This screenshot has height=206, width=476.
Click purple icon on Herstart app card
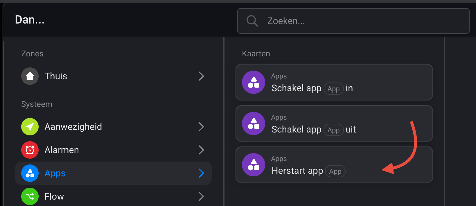point(254,165)
